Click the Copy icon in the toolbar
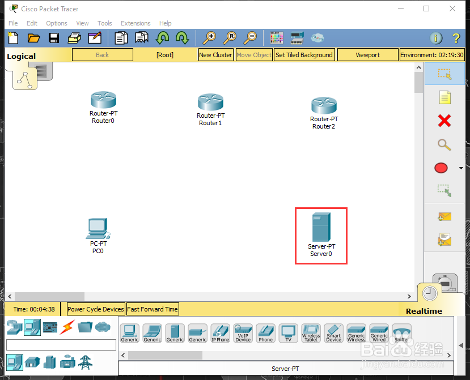 click(x=121, y=38)
